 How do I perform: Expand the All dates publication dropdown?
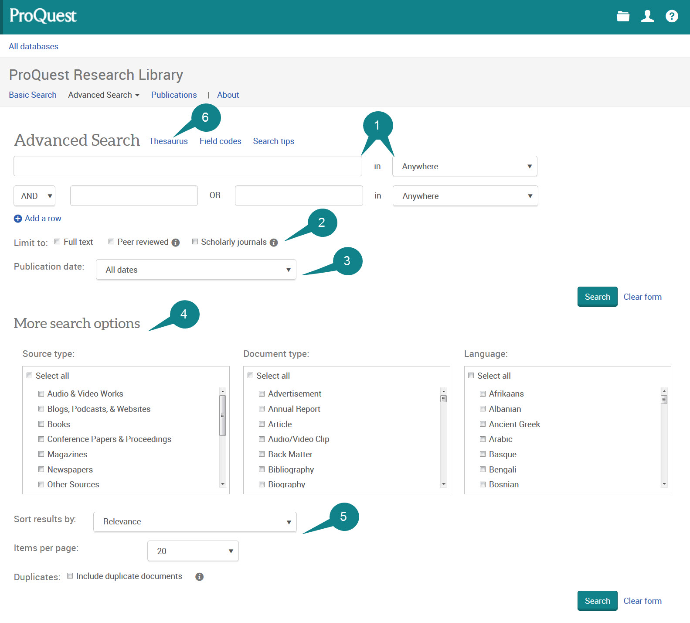[196, 270]
